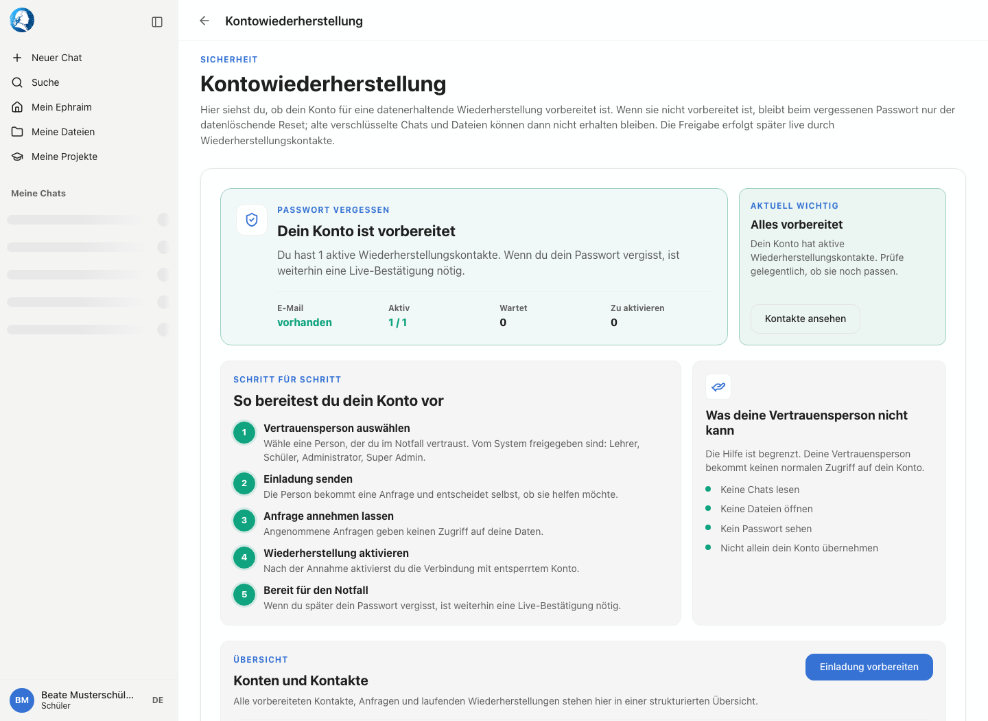Click Nicht allein dein Konto übernehmen bullet

(799, 548)
